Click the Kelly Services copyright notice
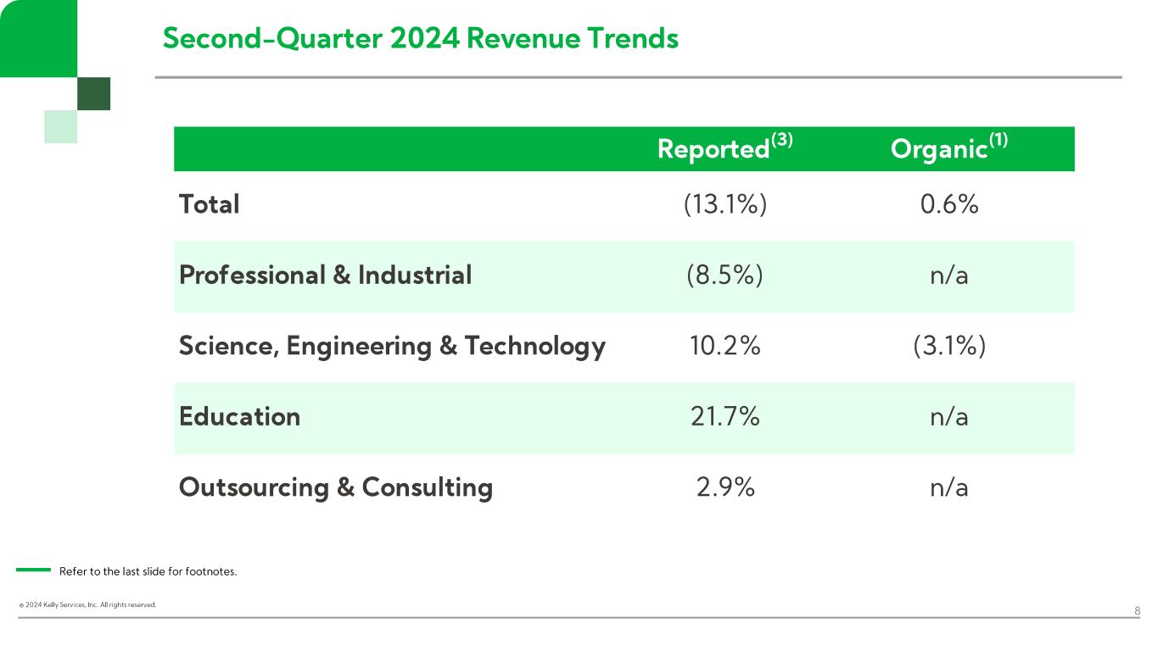This screenshot has height=651, width=1158. tap(87, 605)
